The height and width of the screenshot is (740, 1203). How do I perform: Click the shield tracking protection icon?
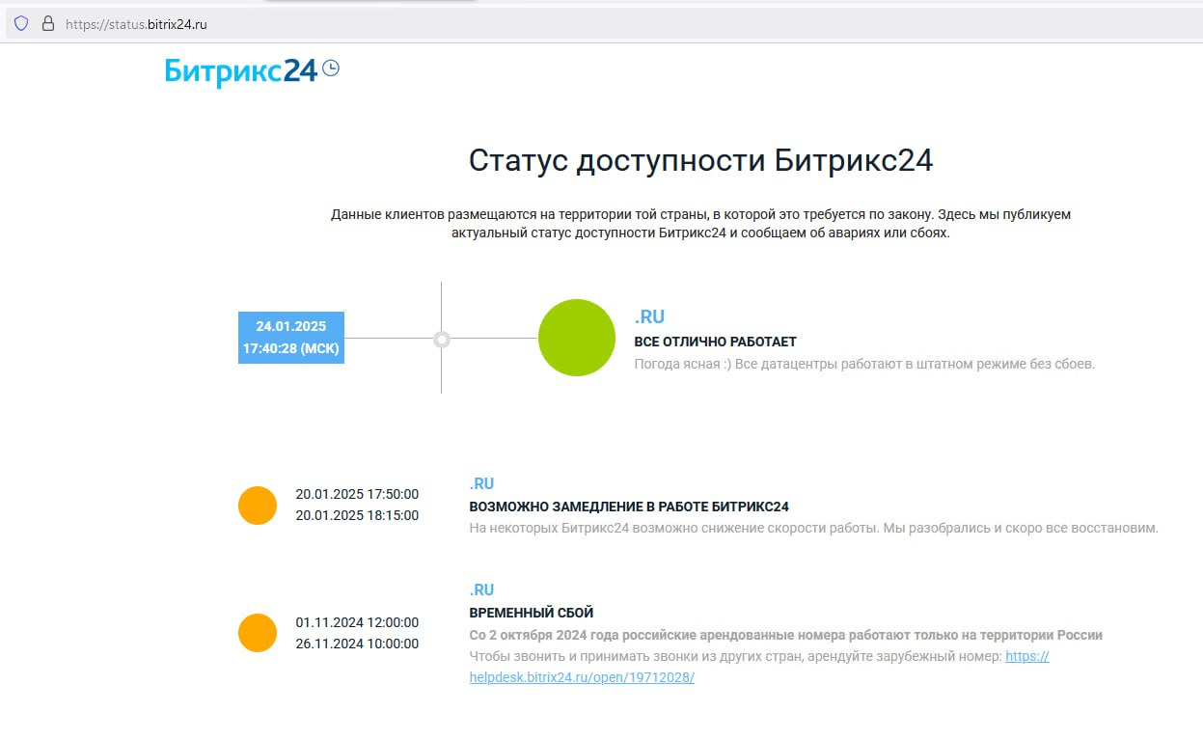(x=21, y=24)
